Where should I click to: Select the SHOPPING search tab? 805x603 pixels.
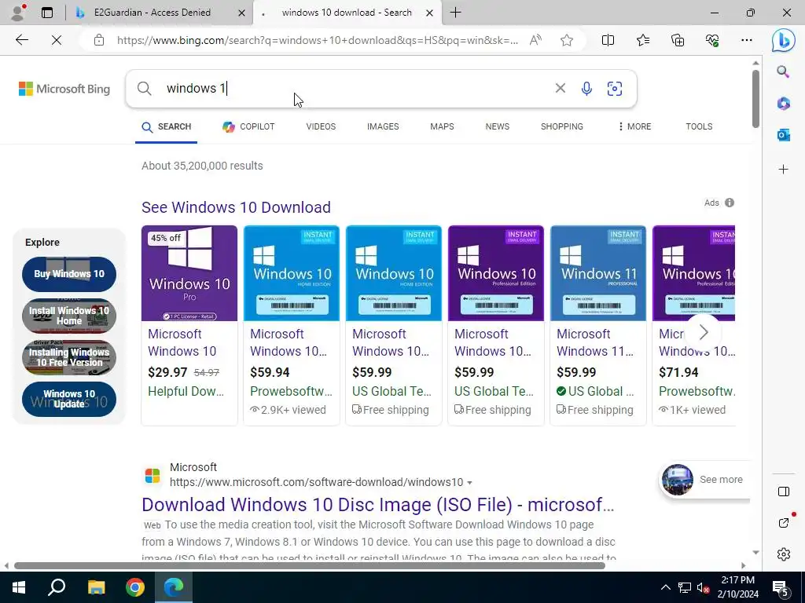pyautogui.click(x=561, y=126)
